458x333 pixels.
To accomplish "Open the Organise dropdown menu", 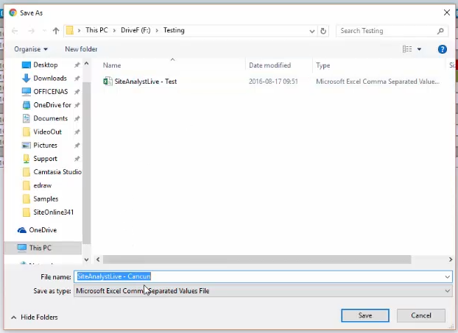I will click(31, 49).
